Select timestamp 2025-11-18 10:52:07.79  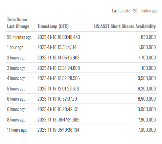pyautogui.click(x=57, y=99)
